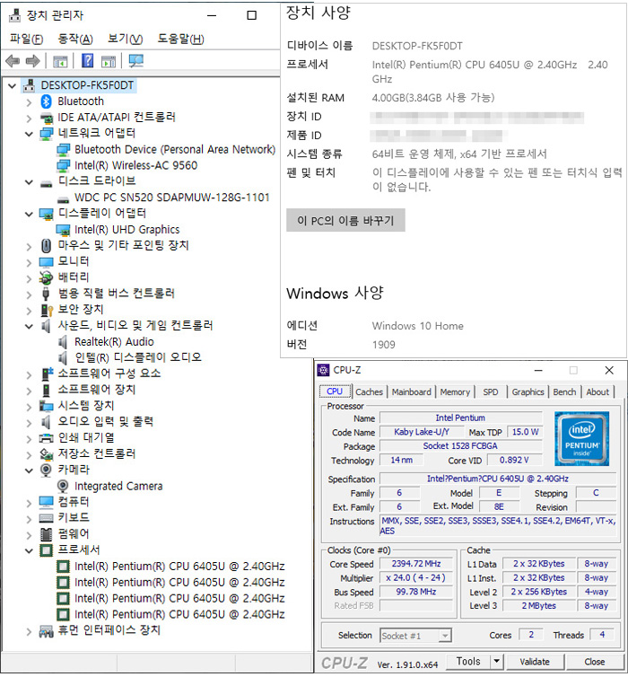Click the 네트워크 어댑터 category icon
Viewport: 628px width, 677px height.
click(46, 134)
